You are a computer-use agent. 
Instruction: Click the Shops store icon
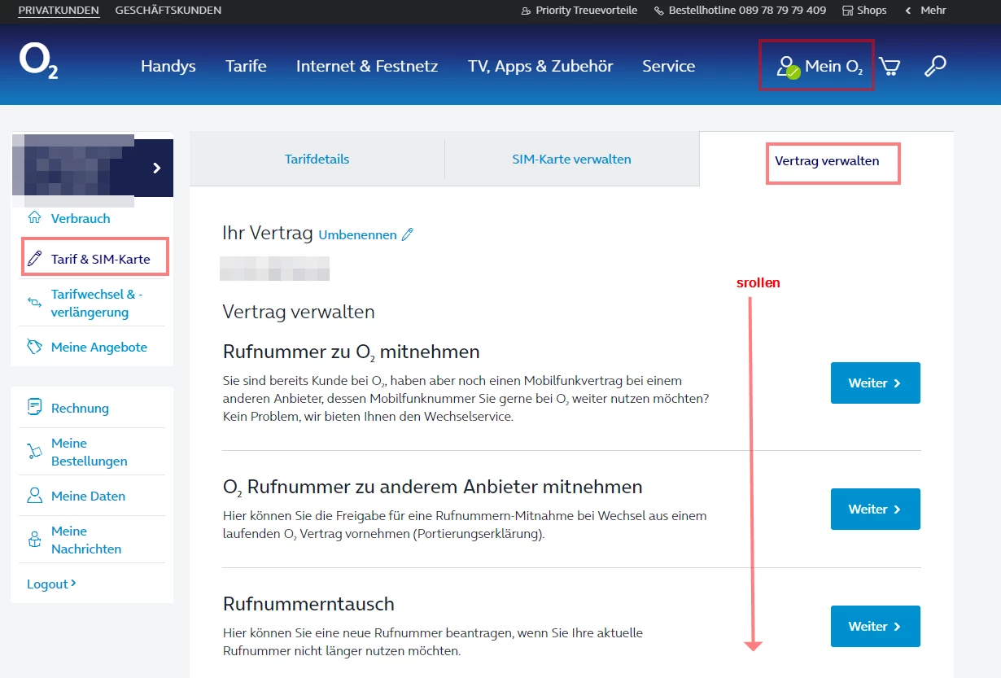coord(847,11)
